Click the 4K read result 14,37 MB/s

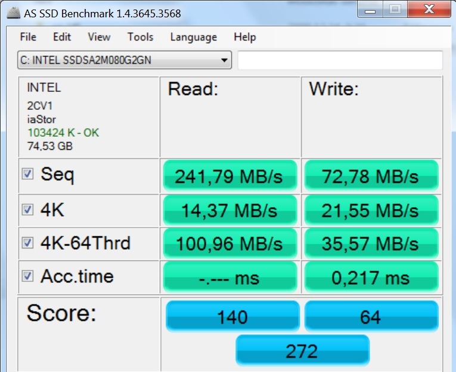(x=230, y=210)
